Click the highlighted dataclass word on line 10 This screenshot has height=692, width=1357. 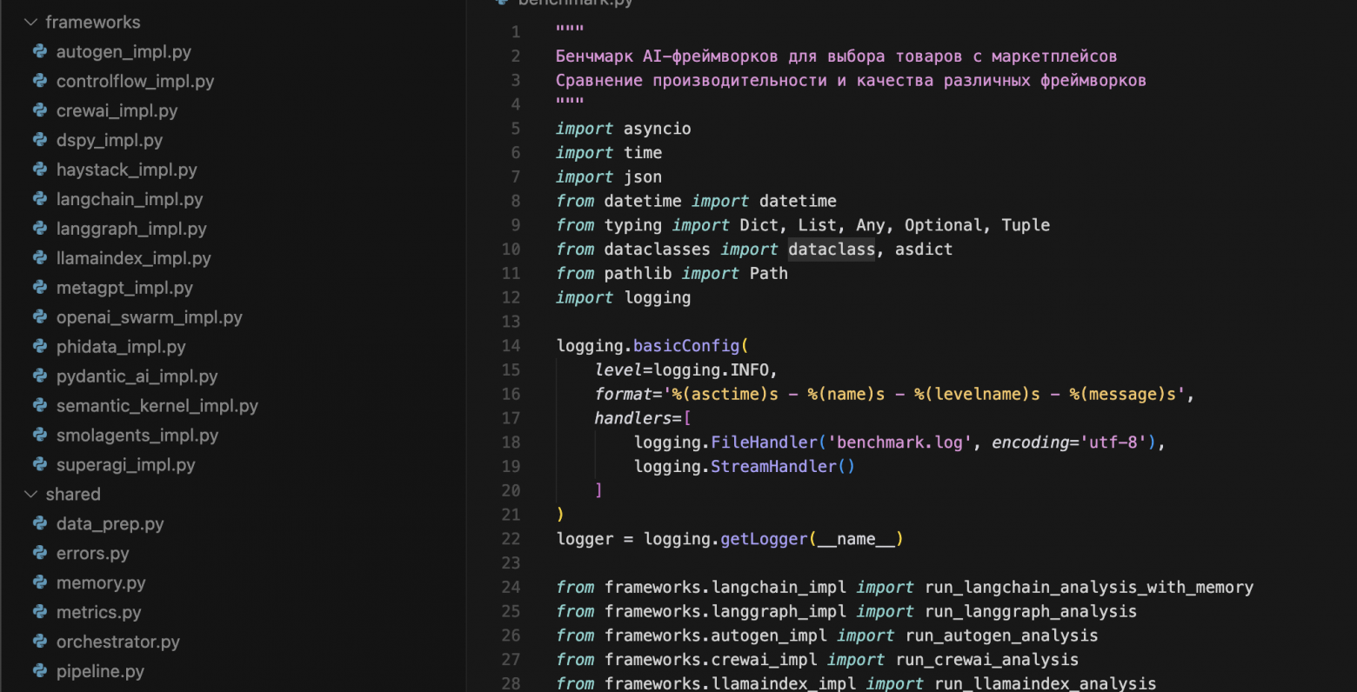pos(832,250)
